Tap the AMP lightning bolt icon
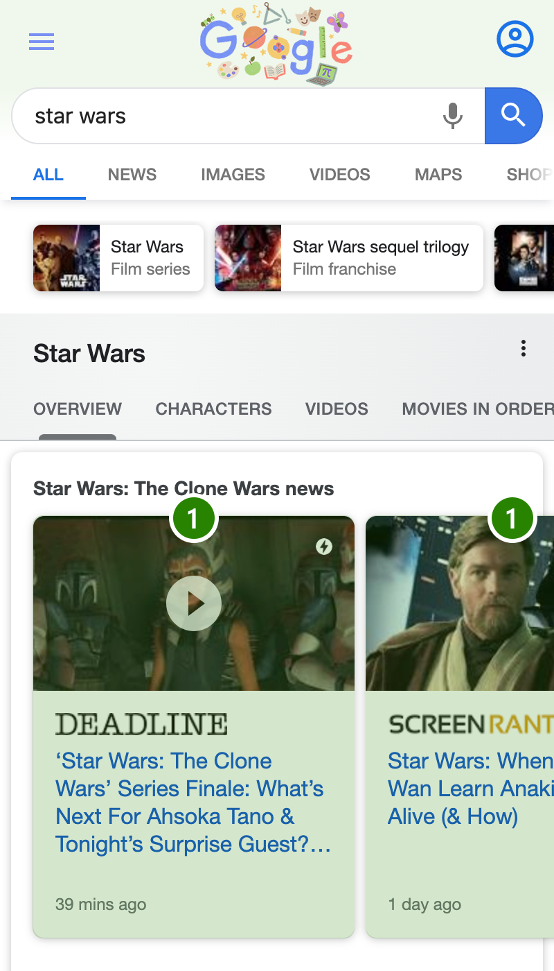The image size is (554, 971). pos(324,547)
